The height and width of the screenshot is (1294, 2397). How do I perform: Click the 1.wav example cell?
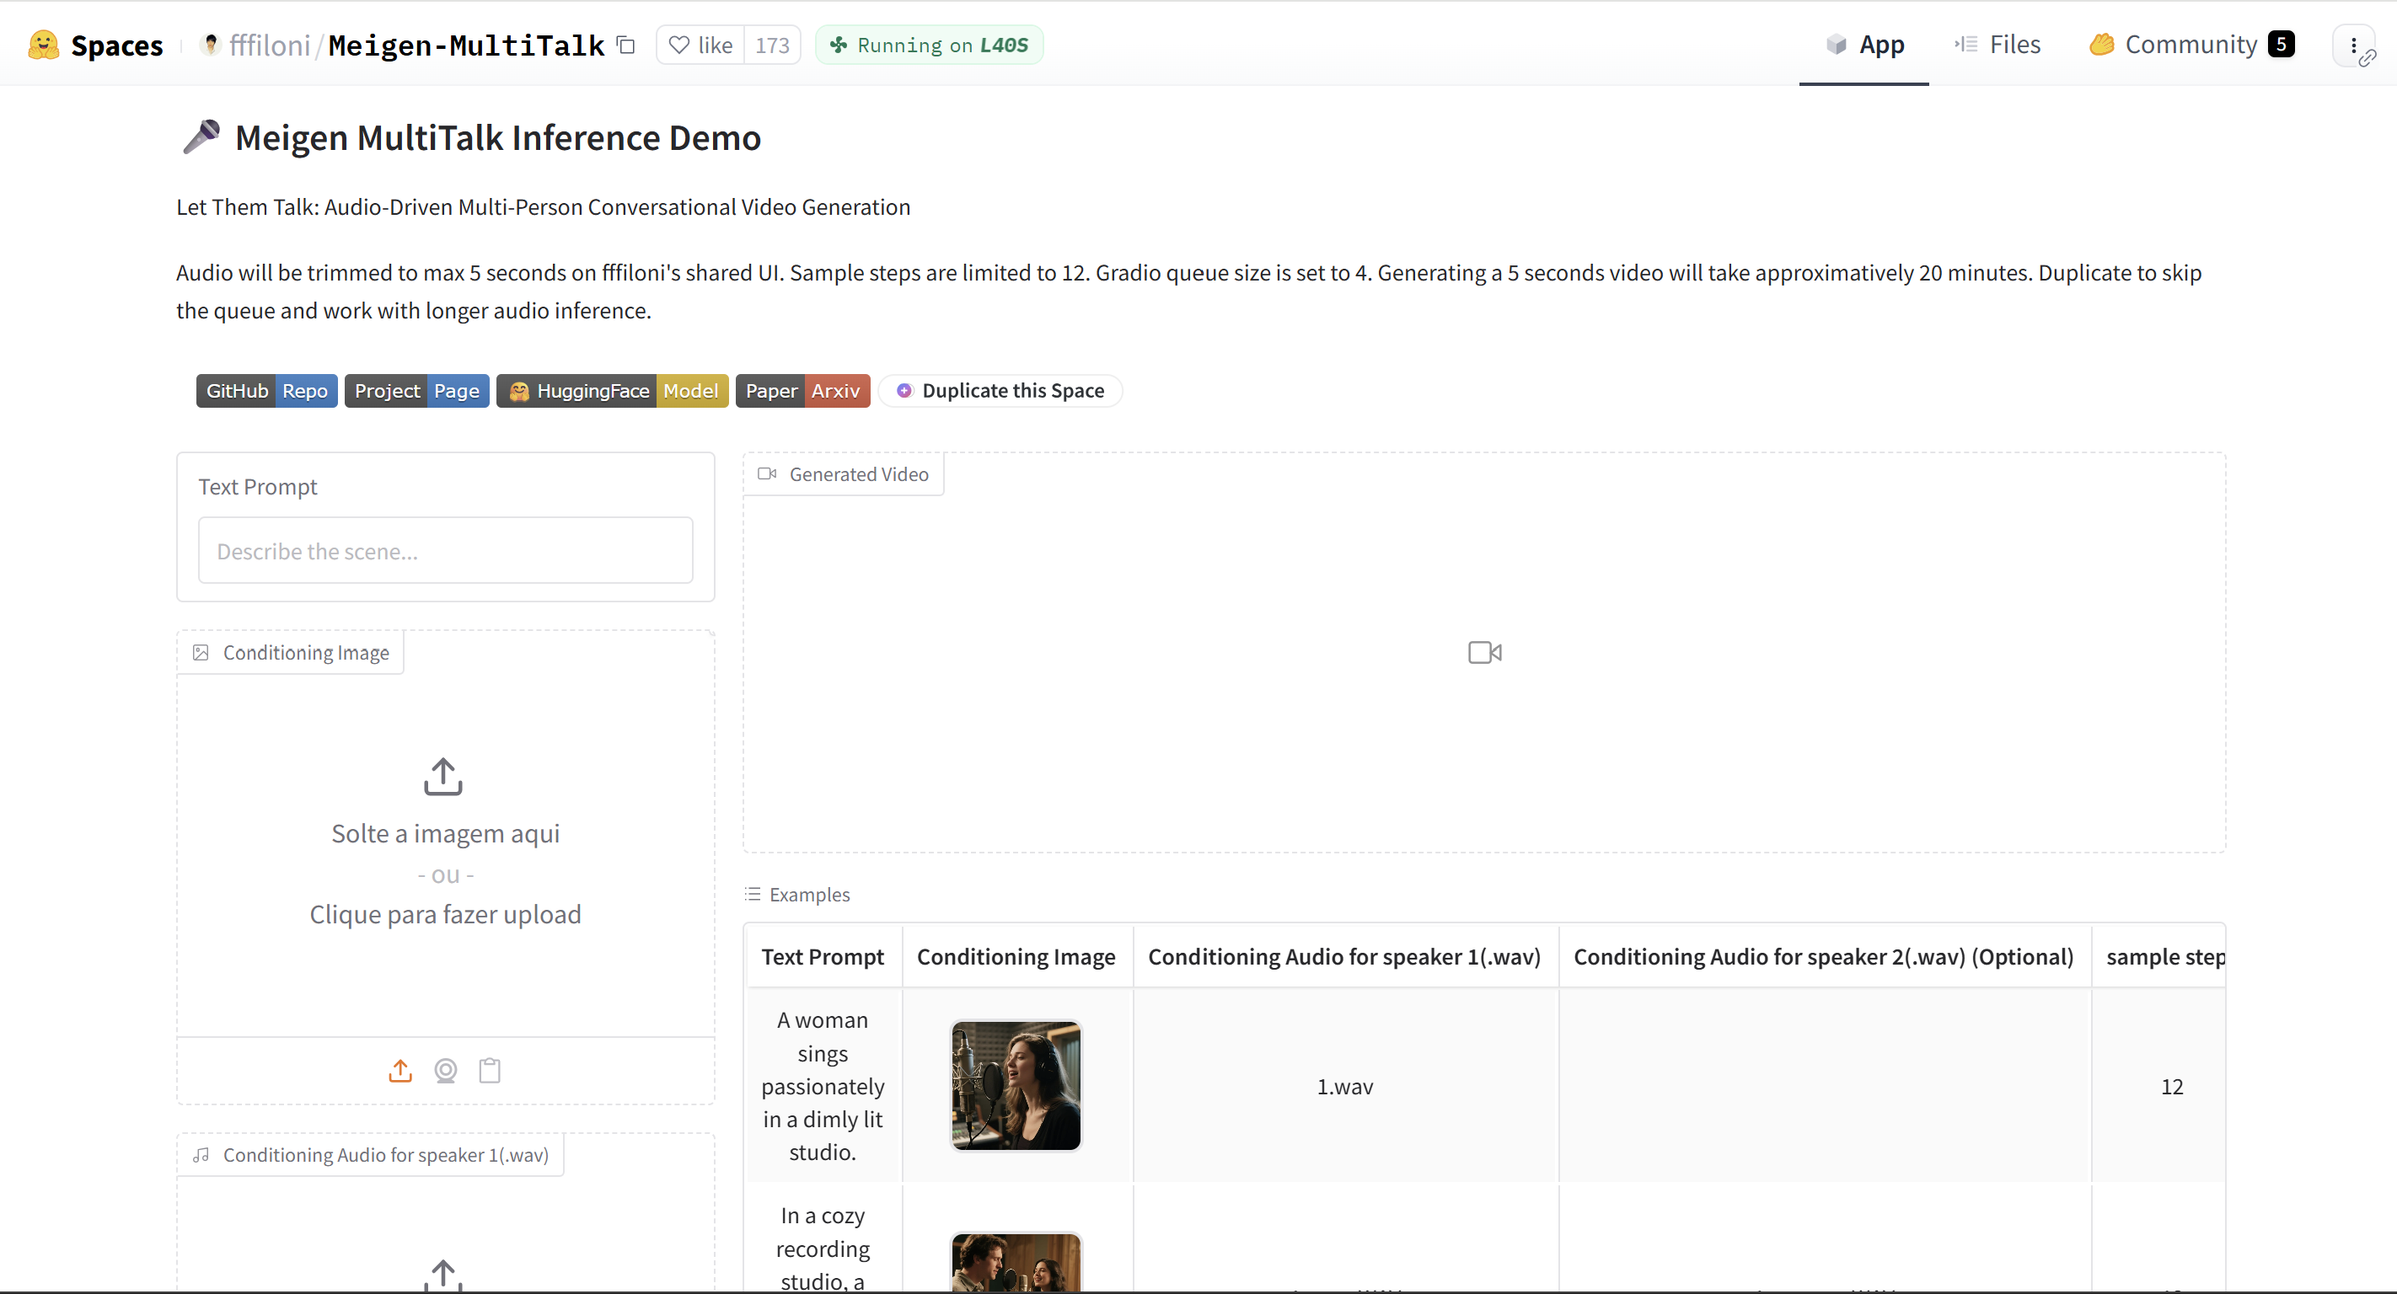point(1345,1086)
